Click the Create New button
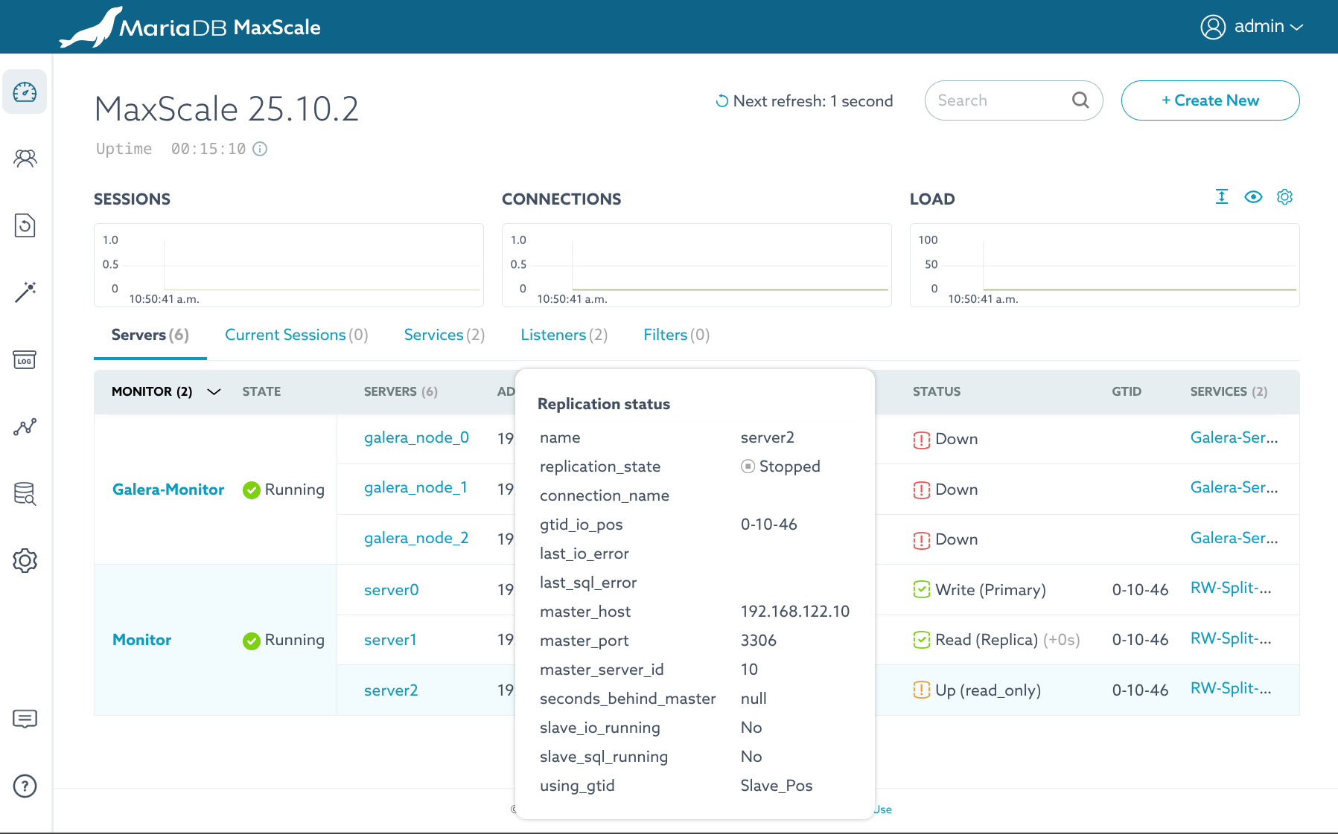 tap(1210, 100)
